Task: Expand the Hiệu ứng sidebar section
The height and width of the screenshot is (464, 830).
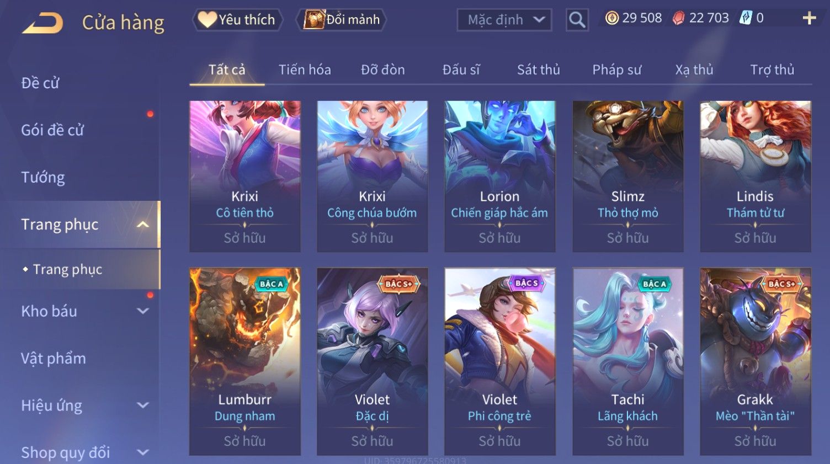Action: pyautogui.click(x=143, y=406)
